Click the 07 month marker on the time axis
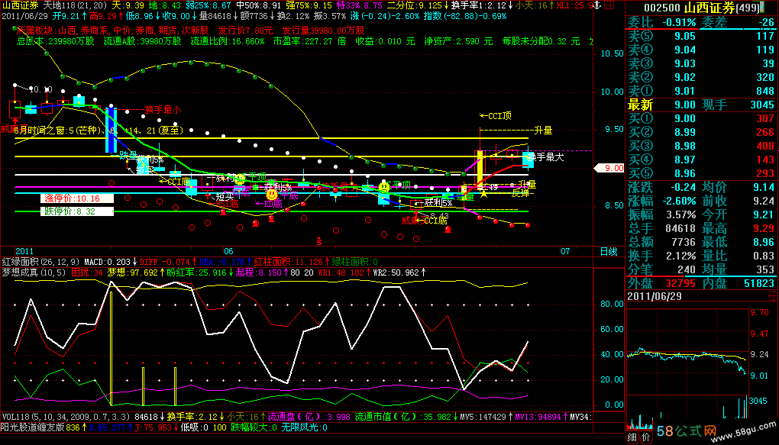779x445 pixels. tap(565, 251)
